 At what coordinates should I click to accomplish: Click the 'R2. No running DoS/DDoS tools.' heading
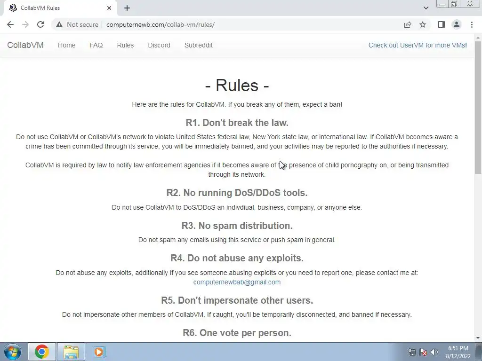237,193
